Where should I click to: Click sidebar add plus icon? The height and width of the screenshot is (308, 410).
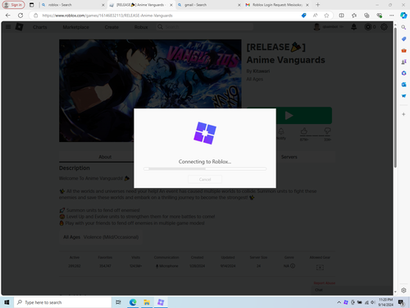point(403,114)
